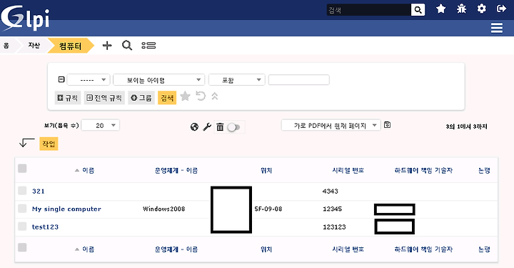The height and width of the screenshot is (268, 514).
Task: Check the select-all checkbox in top header
Action: coord(22,169)
